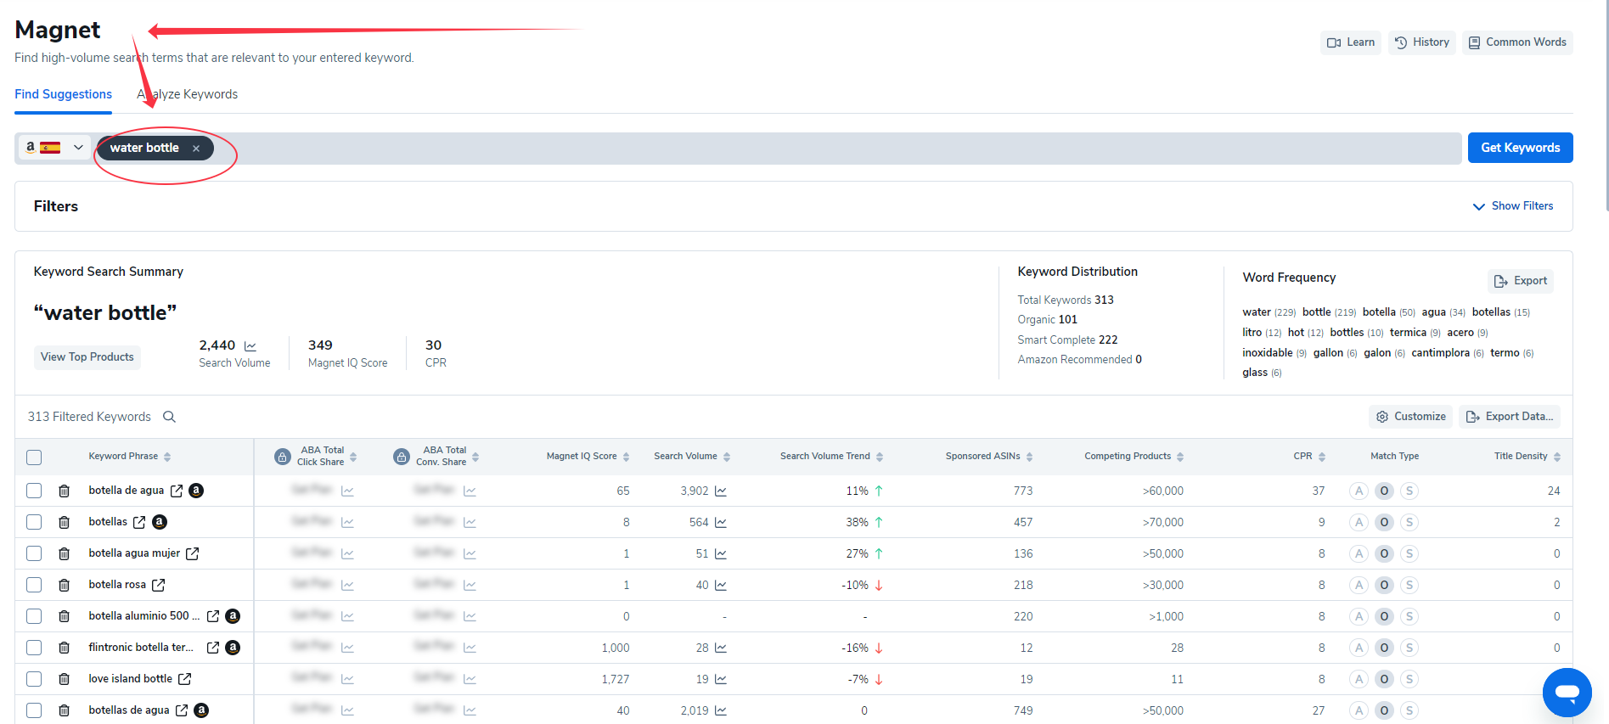Viewport: 1609px width, 724px height.
Task: Toggle select-all keywords checkbox in header
Action: pos(34,457)
